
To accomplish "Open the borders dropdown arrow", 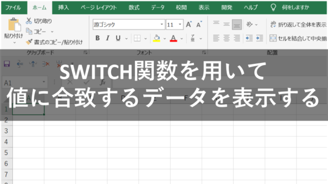I will coord(146,39).
